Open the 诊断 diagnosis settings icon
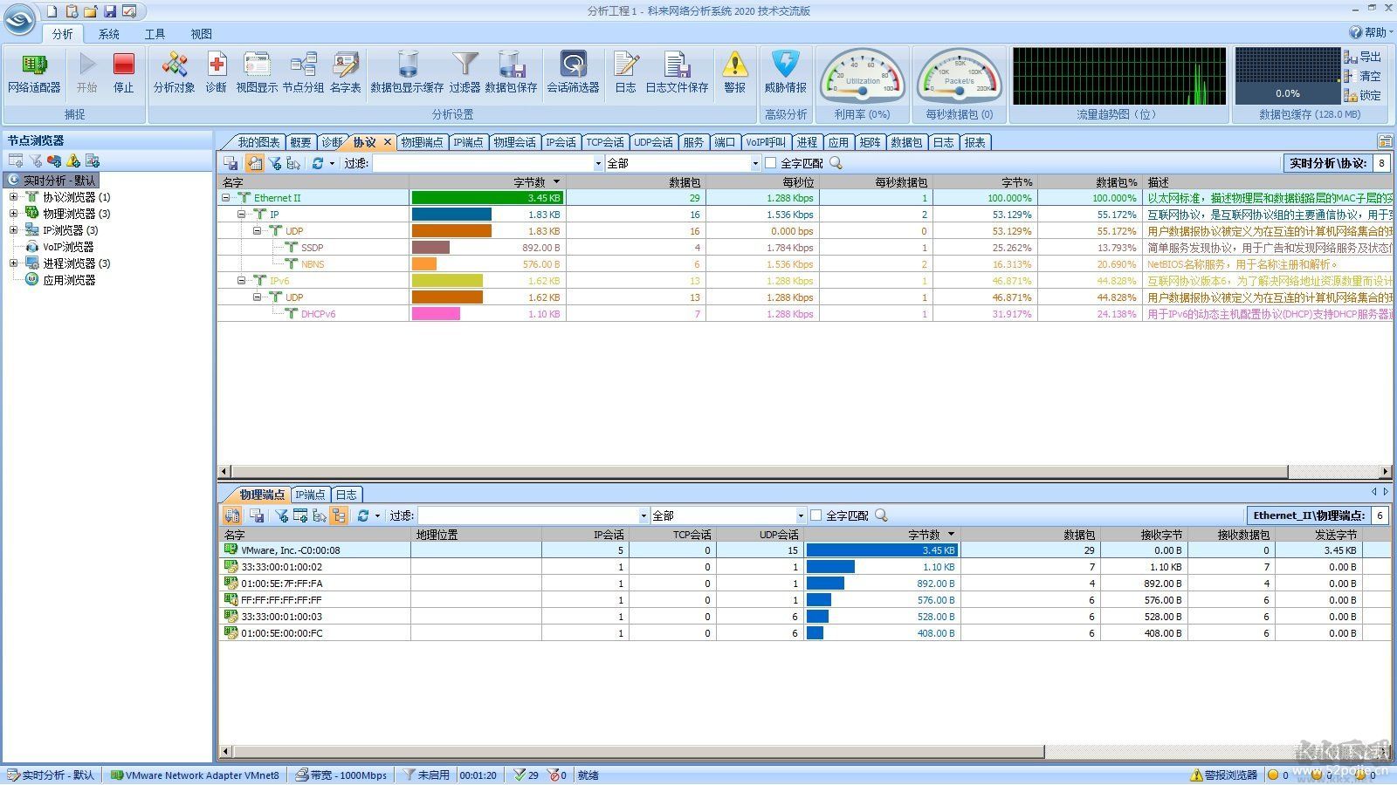 tap(216, 66)
